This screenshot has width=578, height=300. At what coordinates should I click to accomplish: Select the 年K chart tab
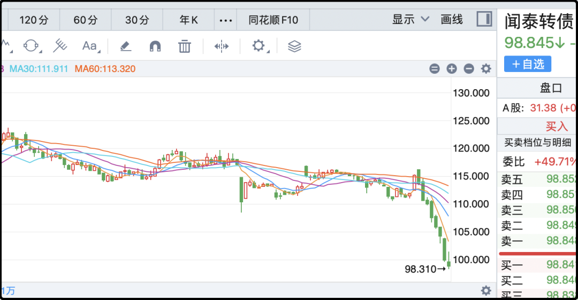pyautogui.click(x=189, y=20)
